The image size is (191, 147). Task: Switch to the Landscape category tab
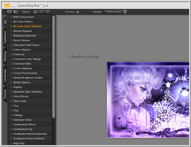tap(5, 75)
